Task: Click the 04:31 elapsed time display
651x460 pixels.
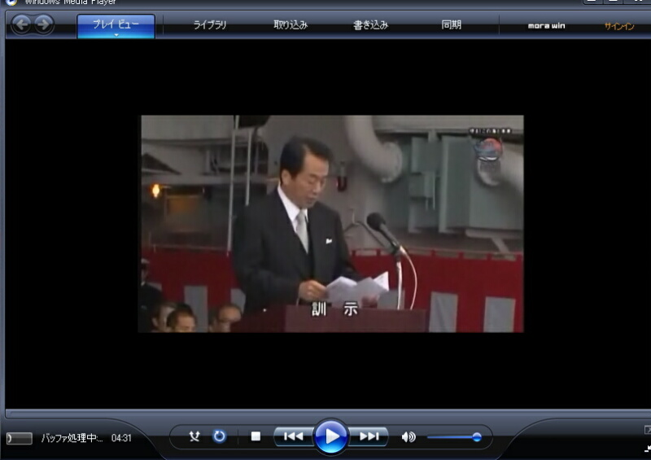Action: coord(121,438)
